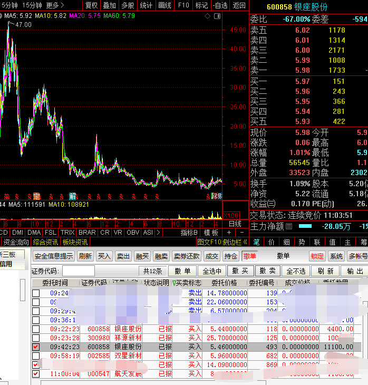Screen dimensions: 368x385
Task: Sort by the 委托时间 column header
Action: coord(55,283)
